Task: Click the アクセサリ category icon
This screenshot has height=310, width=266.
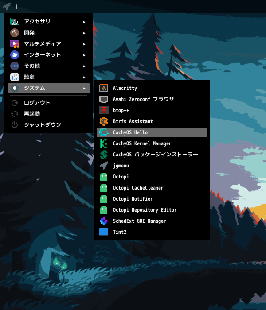Action: pyautogui.click(x=15, y=22)
